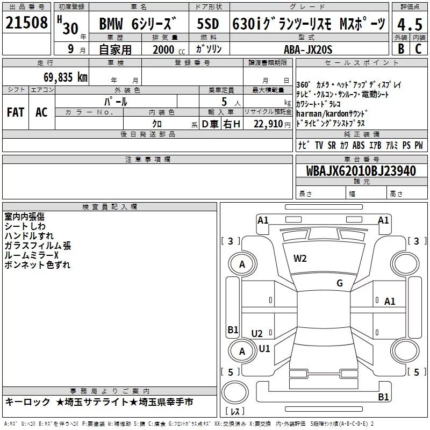This screenshot has width=430, height=430.
Task: Click interior color クロ
Action: tap(157, 124)
